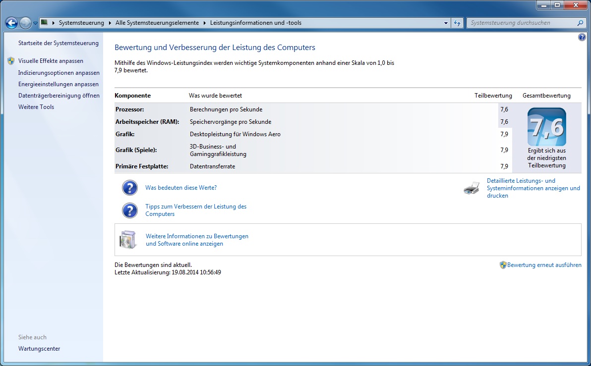591x366 pixels.
Task: Select Alle Systemsteuerungselemente breadcrumb
Action: click(157, 23)
